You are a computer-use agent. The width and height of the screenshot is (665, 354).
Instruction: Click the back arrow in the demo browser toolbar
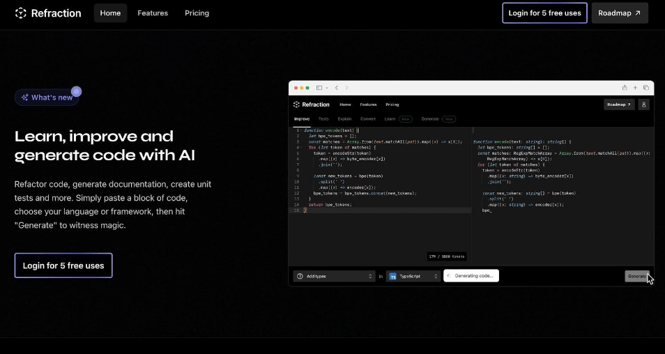coord(336,88)
